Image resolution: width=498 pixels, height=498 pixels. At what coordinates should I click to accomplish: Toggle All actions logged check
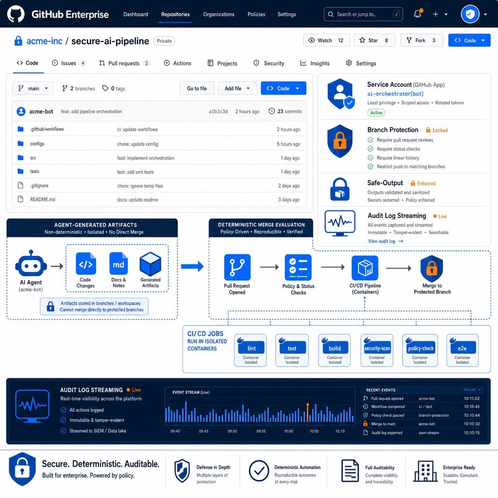tap(64, 409)
